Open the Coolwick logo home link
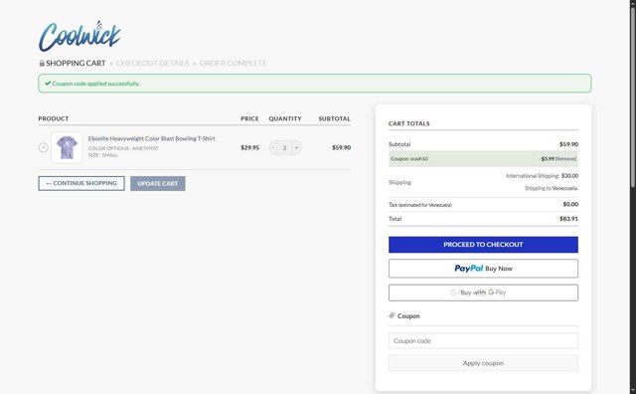The image size is (636, 394). [x=79, y=36]
